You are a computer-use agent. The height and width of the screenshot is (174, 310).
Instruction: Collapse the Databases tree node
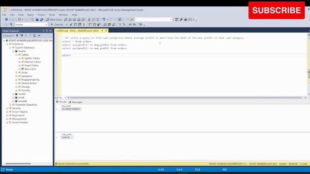pyautogui.click(x=7, y=44)
